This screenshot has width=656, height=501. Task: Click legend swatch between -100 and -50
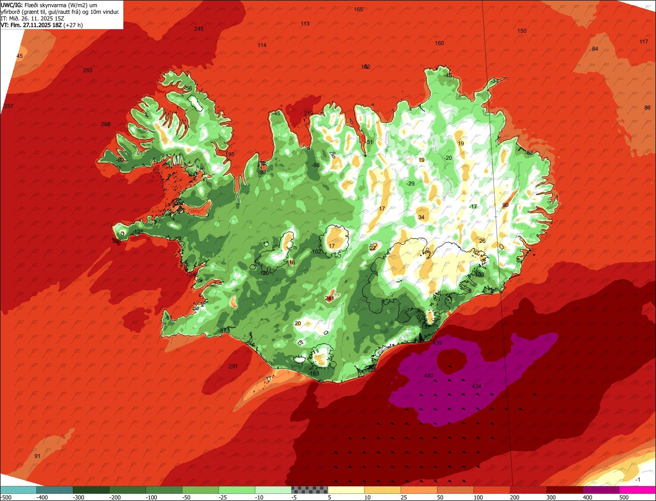point(164,490)
